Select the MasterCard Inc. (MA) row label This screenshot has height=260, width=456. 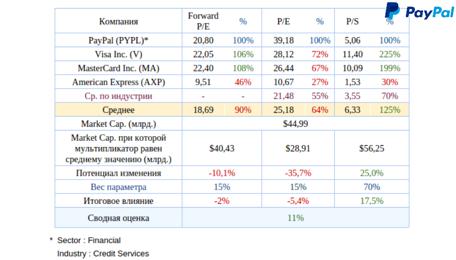[118, 68]
